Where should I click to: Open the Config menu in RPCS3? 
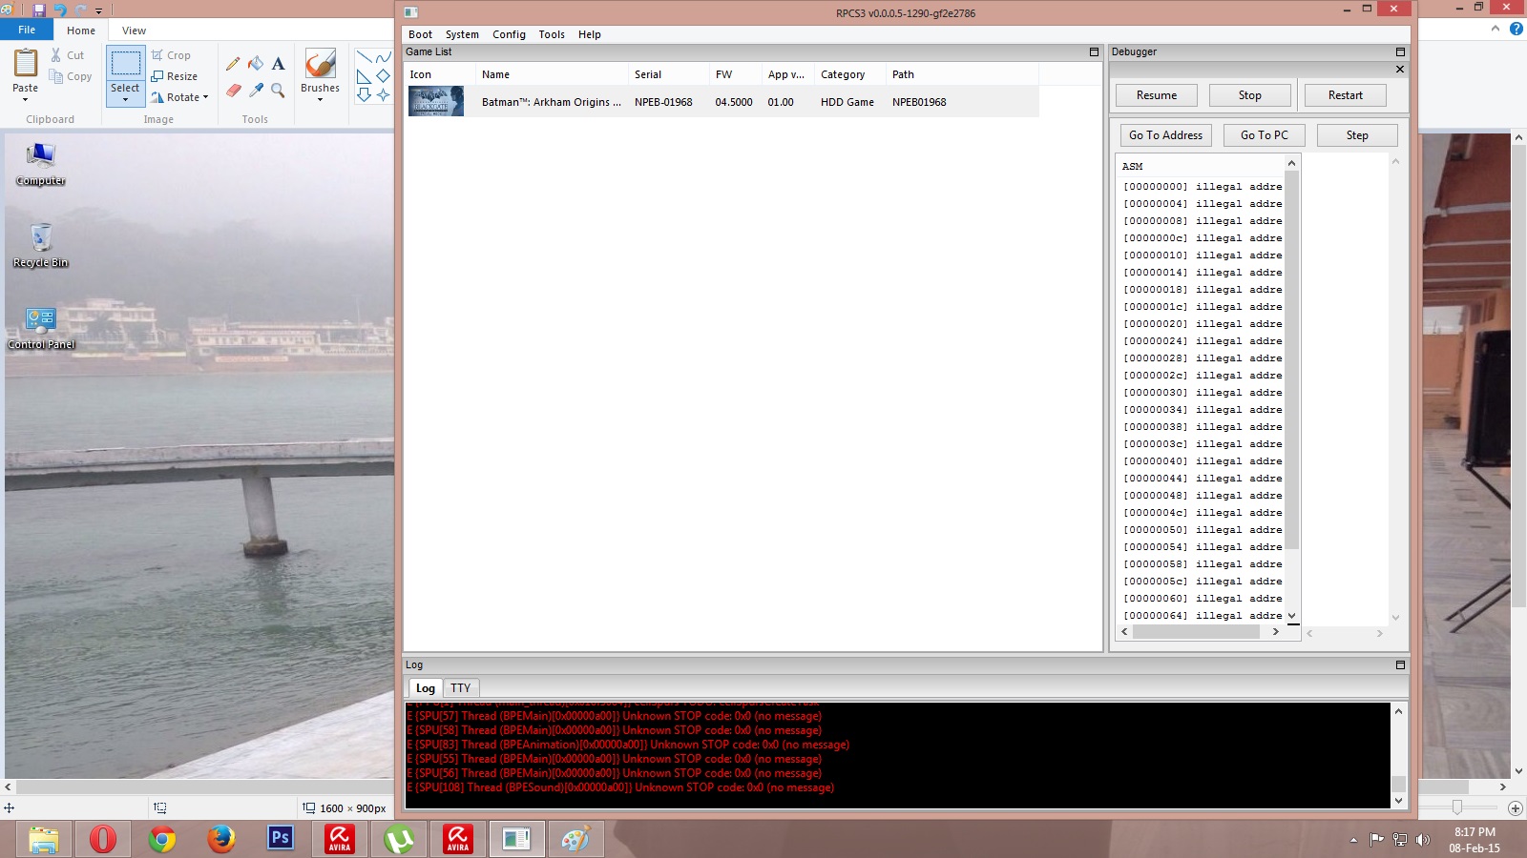pos(509,34)
